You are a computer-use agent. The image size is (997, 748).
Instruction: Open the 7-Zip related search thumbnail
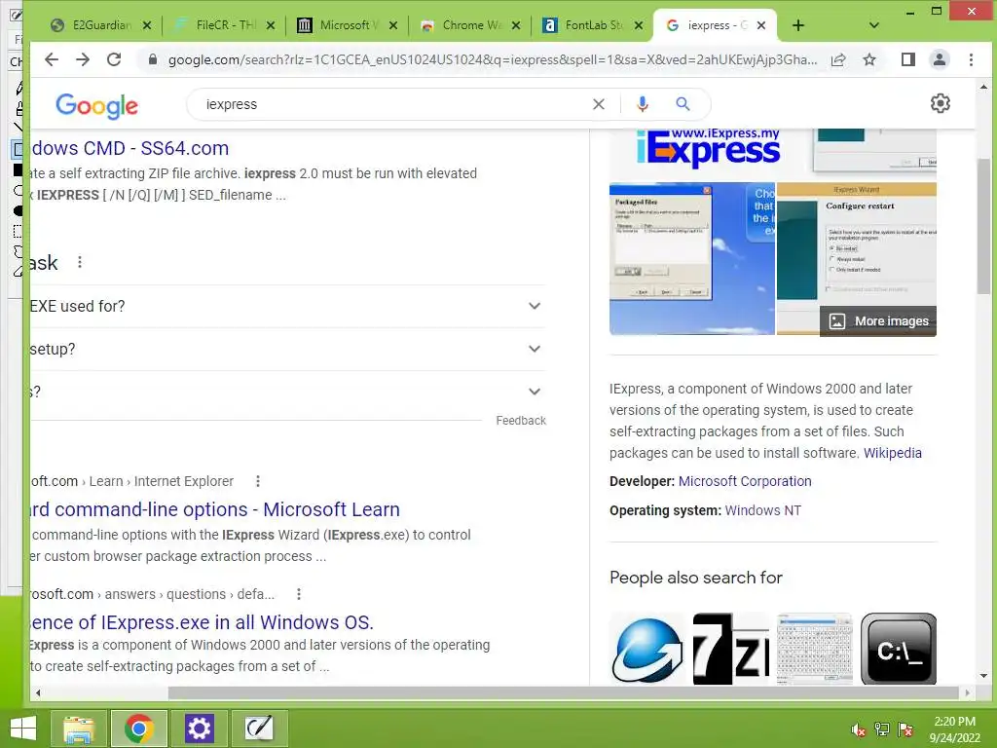point(730,649)
